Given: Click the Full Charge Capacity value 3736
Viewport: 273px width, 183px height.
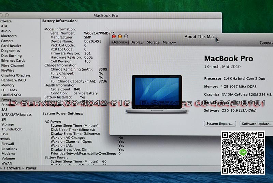Looking at the screenshot, I should [x=103, y=81].
